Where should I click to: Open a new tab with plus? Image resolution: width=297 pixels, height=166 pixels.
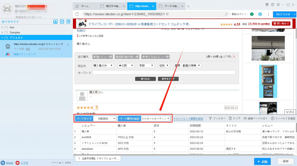[188, 6]
